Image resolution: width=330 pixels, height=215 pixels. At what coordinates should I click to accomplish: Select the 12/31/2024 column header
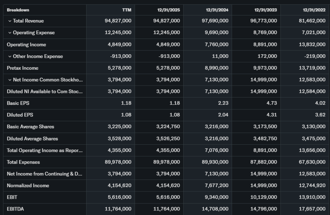click(x=217, y=10)
